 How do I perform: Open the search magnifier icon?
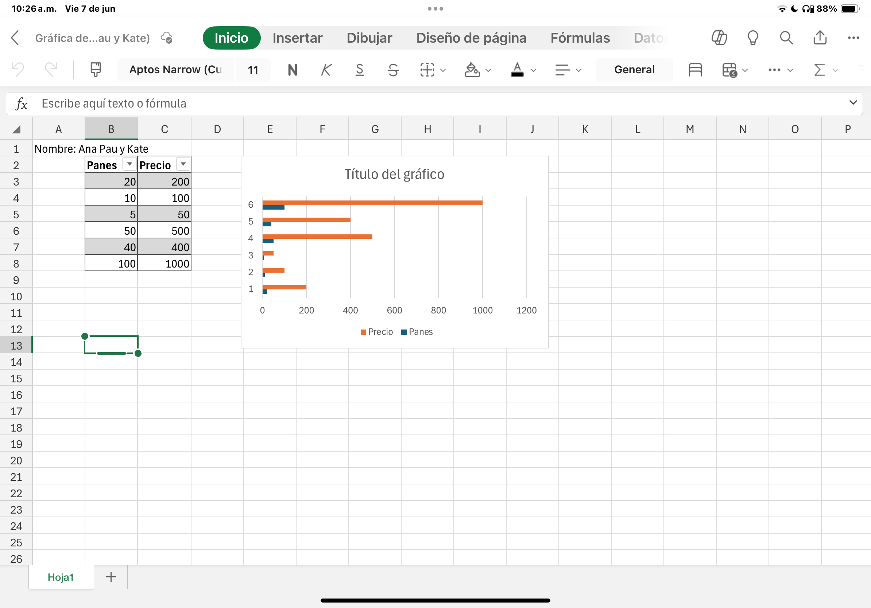pos(786,38)
